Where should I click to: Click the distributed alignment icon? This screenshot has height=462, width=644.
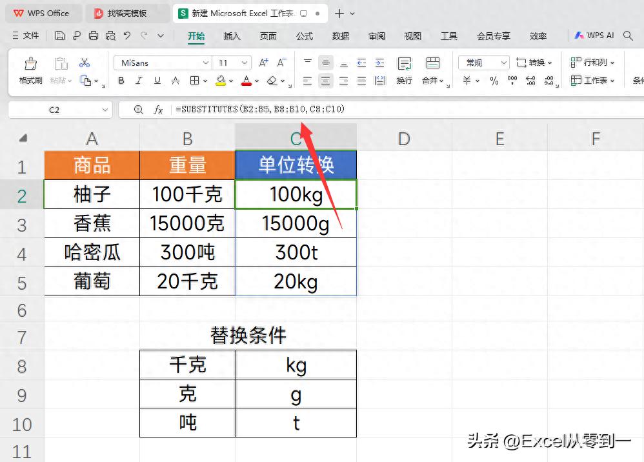pos(380,81)
